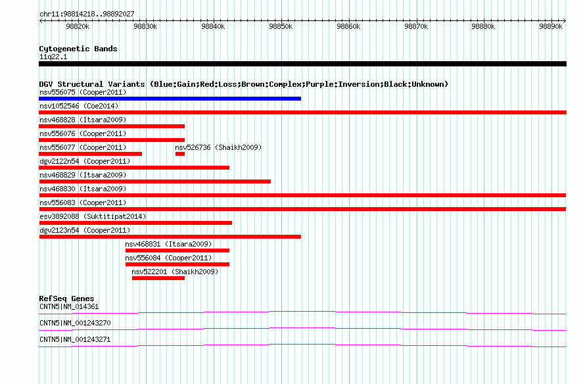Click the red bar under dgv2123n54

point(170,237)
